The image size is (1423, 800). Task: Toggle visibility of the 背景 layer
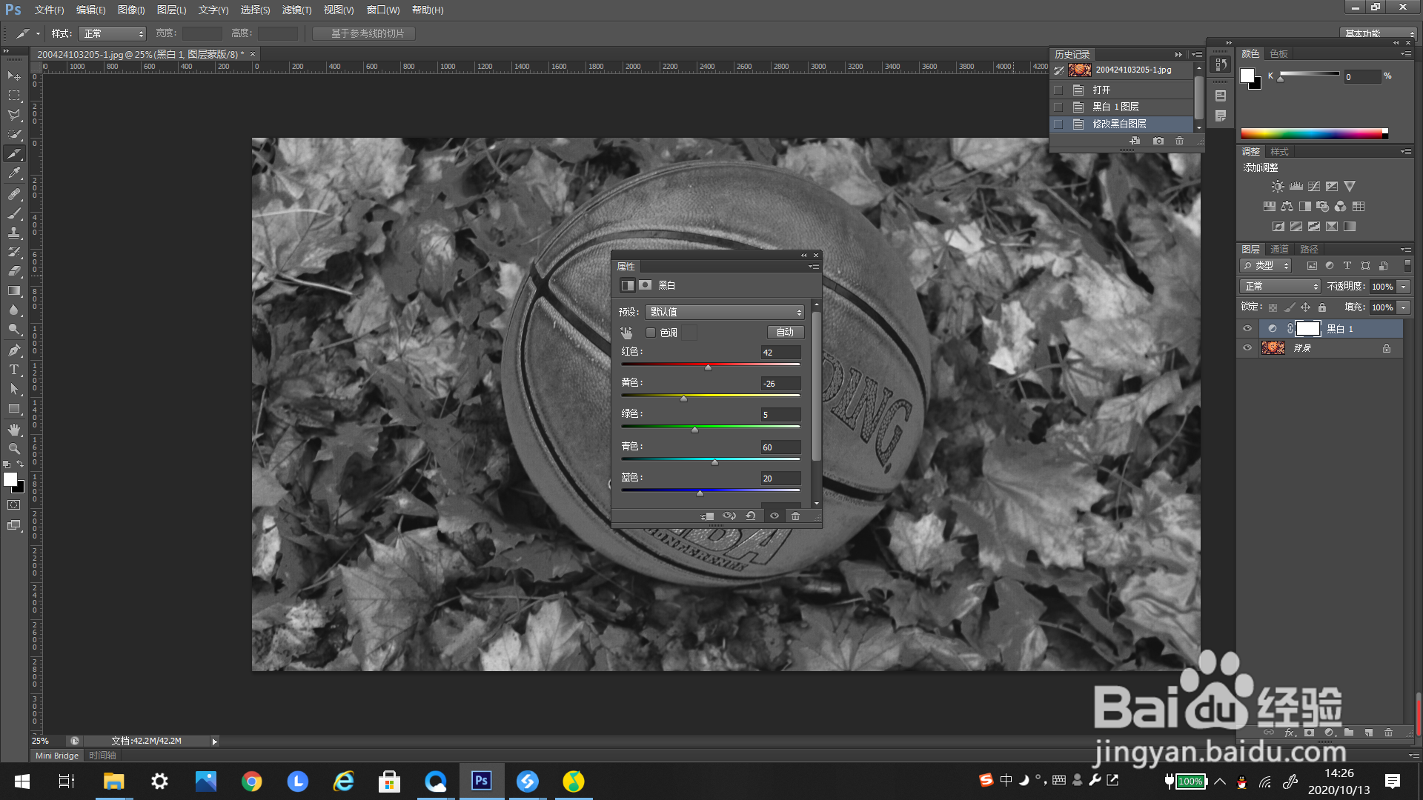(x=1247, y=348)
